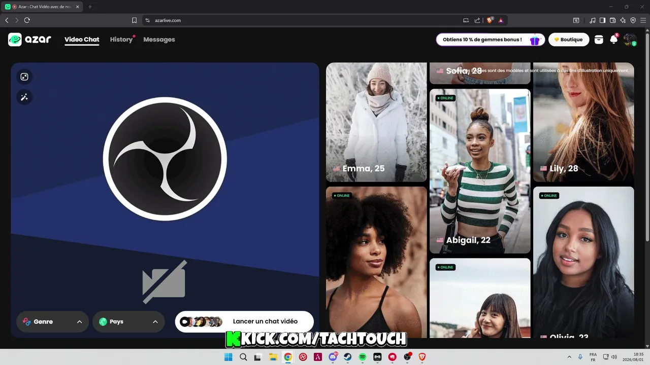Open the screen cast icon in address bar
This screenshot has width=650, height=365.
coord(466,20)
